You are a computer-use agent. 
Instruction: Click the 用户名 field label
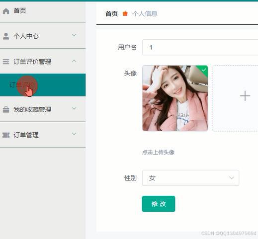point(127,47)
